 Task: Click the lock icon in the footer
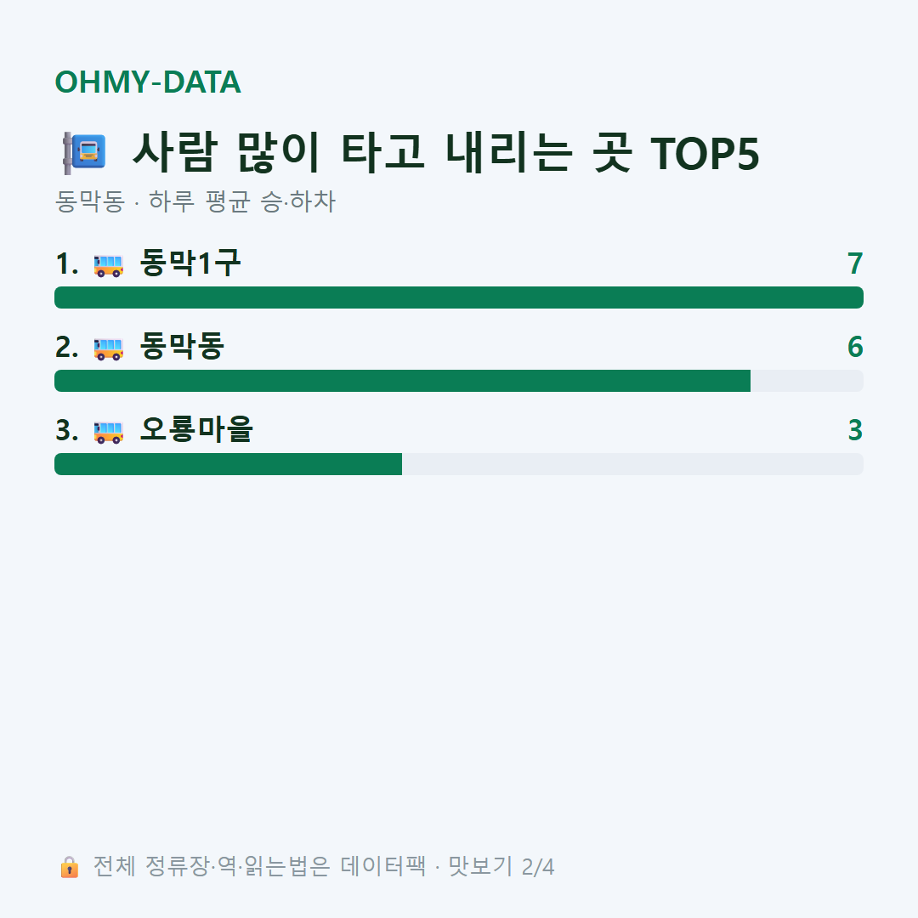(69, 866)
